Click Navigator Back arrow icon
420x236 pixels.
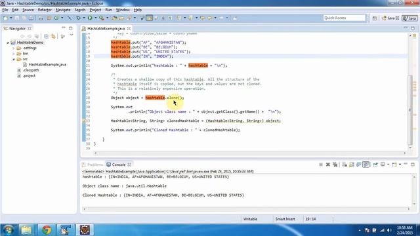click(22, 36)
